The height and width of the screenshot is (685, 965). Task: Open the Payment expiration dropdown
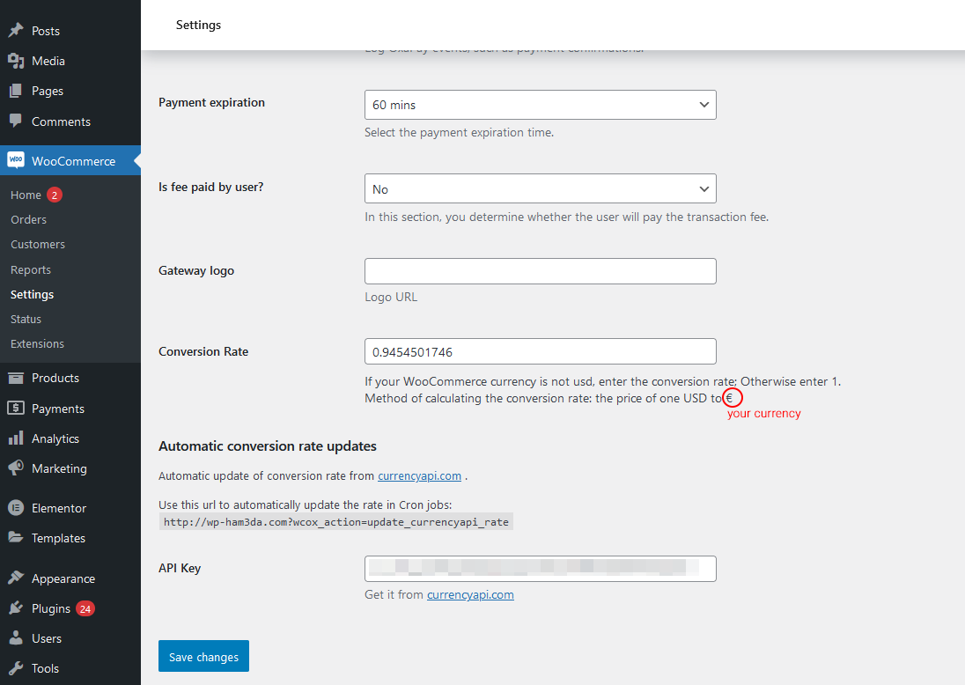tap(541, 105)
